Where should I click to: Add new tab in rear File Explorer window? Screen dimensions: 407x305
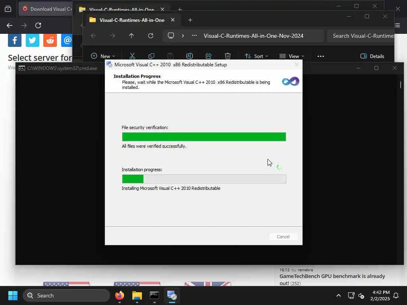(x=180, y=10)
